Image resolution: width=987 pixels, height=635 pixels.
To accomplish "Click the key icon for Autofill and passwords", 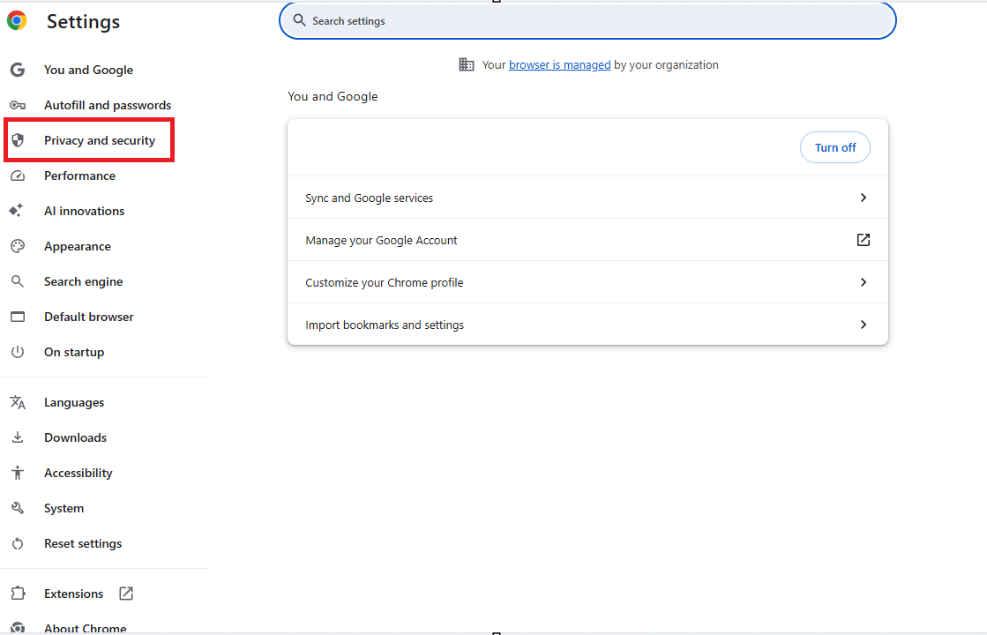I will coord(18,105).
